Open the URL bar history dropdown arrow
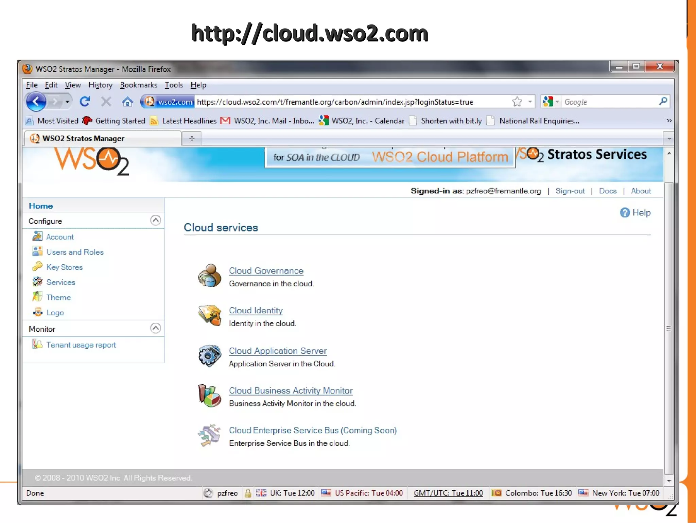696x523 pixels. tap(530, 101)
